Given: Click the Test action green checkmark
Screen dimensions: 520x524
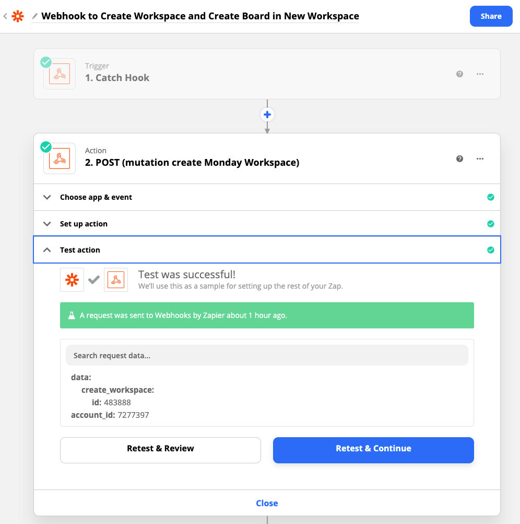Looking at the screenshot, I should (491, 250).
